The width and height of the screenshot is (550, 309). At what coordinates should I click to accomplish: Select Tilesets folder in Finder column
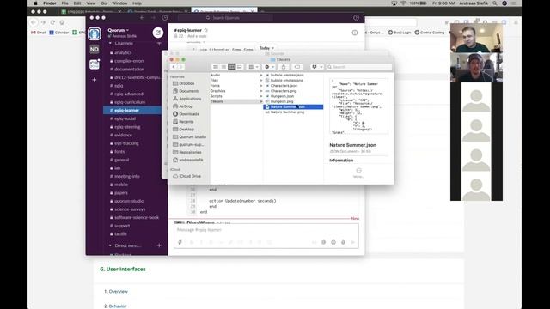236,101
